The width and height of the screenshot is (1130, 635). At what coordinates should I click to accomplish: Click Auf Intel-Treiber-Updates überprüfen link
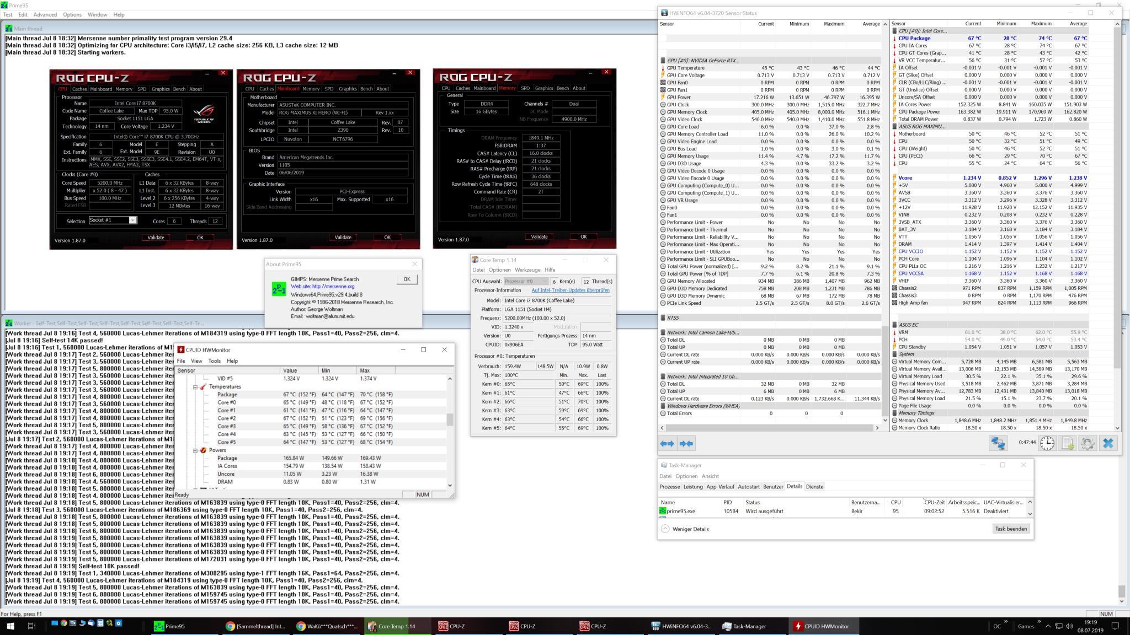click(571, 290)
